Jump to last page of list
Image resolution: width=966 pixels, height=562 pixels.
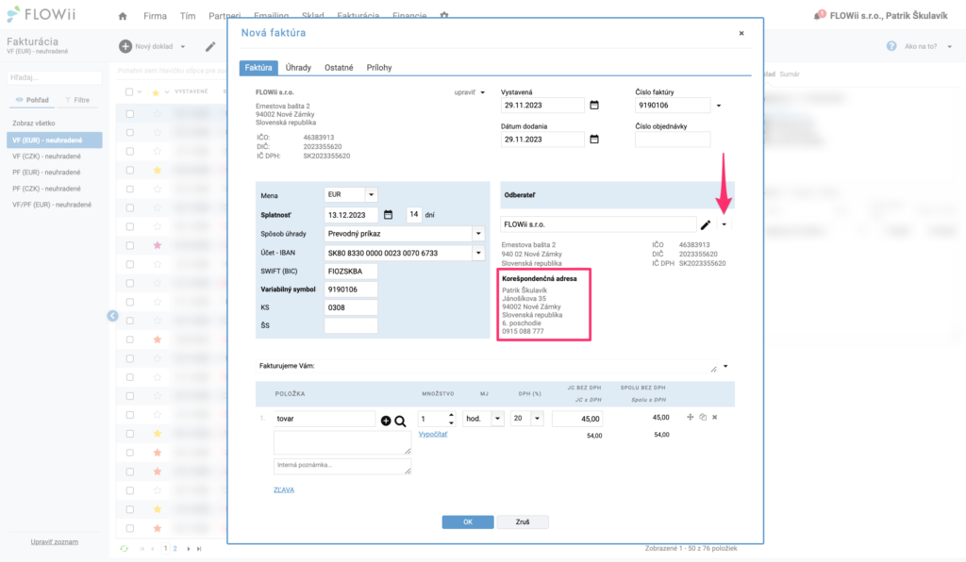click(x=199, y=549)
